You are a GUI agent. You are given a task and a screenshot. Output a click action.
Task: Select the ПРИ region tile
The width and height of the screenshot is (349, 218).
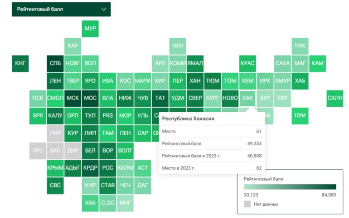[x=300, y=116]
